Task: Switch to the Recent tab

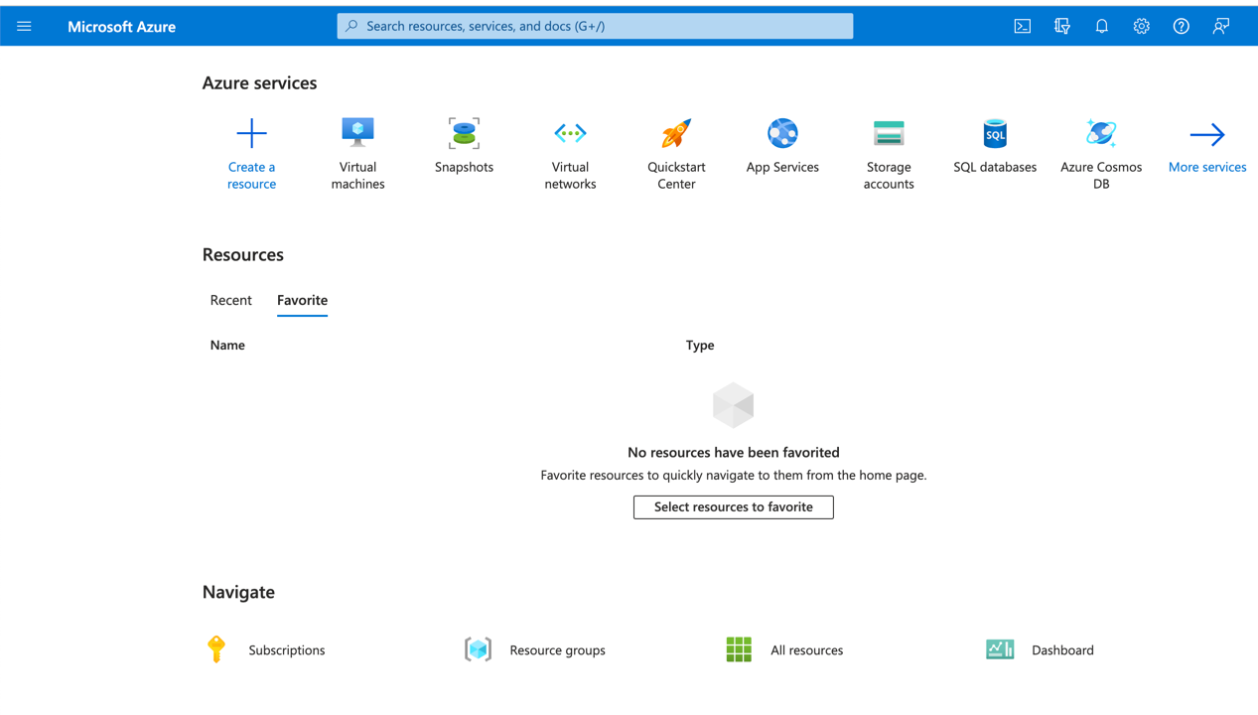Action: (230, 300)
